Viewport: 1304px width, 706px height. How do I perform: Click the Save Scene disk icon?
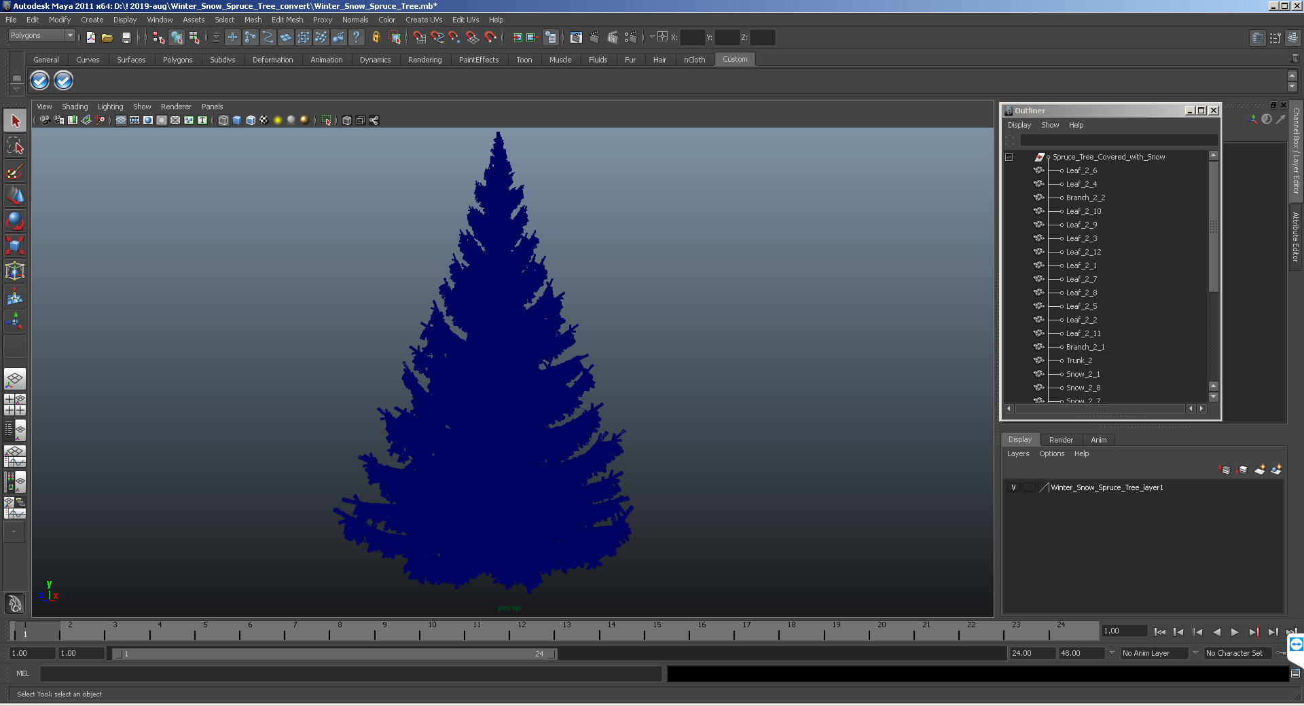(126, 37)
